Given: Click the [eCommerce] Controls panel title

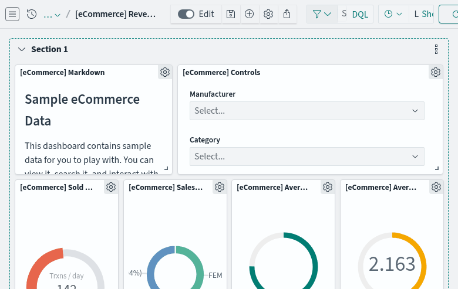Looking at the screenshot, I should pyautogui.click(x=221, y=72).
